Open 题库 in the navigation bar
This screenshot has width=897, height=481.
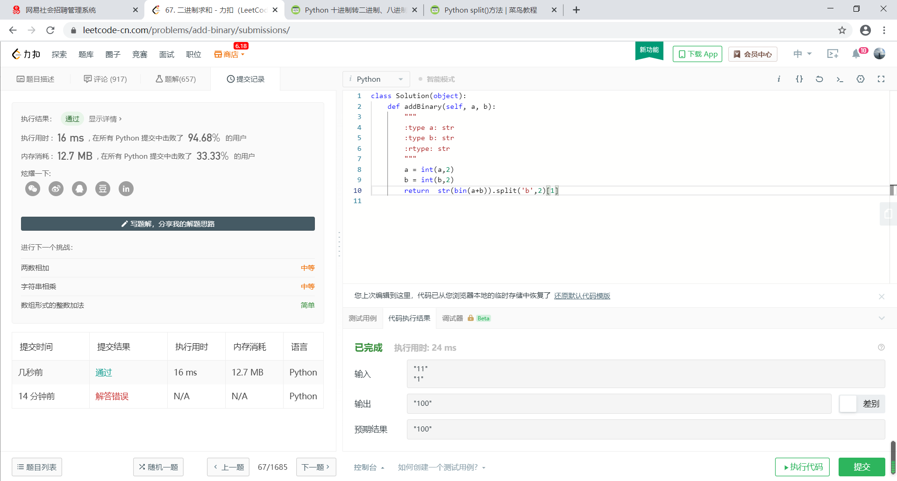coord(86,55)
